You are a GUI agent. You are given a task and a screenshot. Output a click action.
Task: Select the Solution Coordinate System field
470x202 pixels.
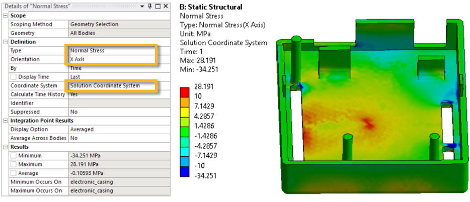(x=112, y=86)
